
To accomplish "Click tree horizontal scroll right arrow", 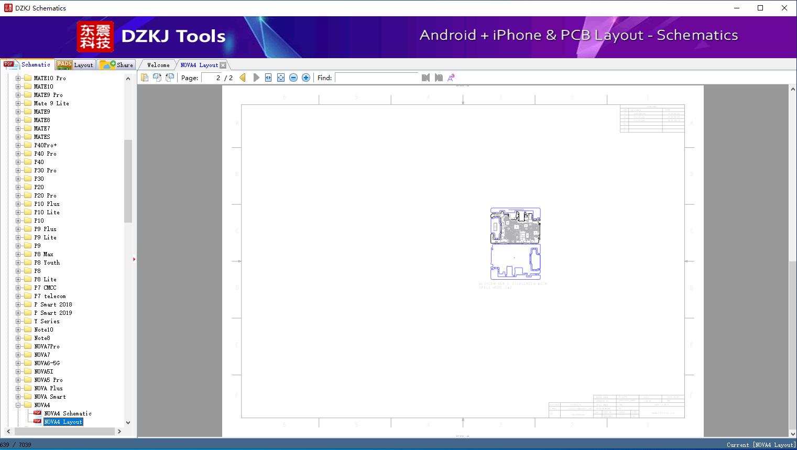I will tap(119, 431).
